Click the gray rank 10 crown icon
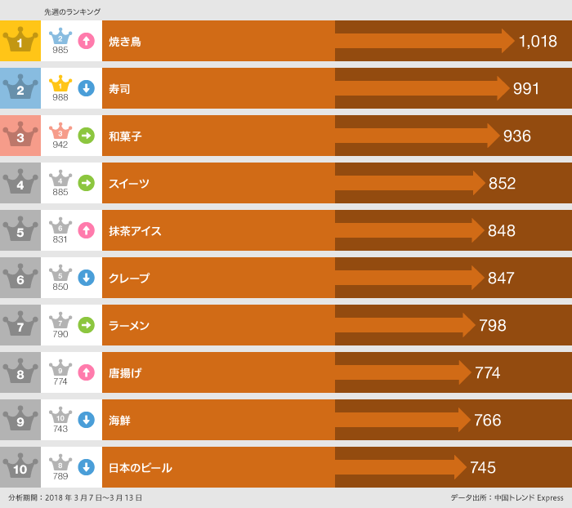This screenshot has height=508, width=572. [20, 467]
